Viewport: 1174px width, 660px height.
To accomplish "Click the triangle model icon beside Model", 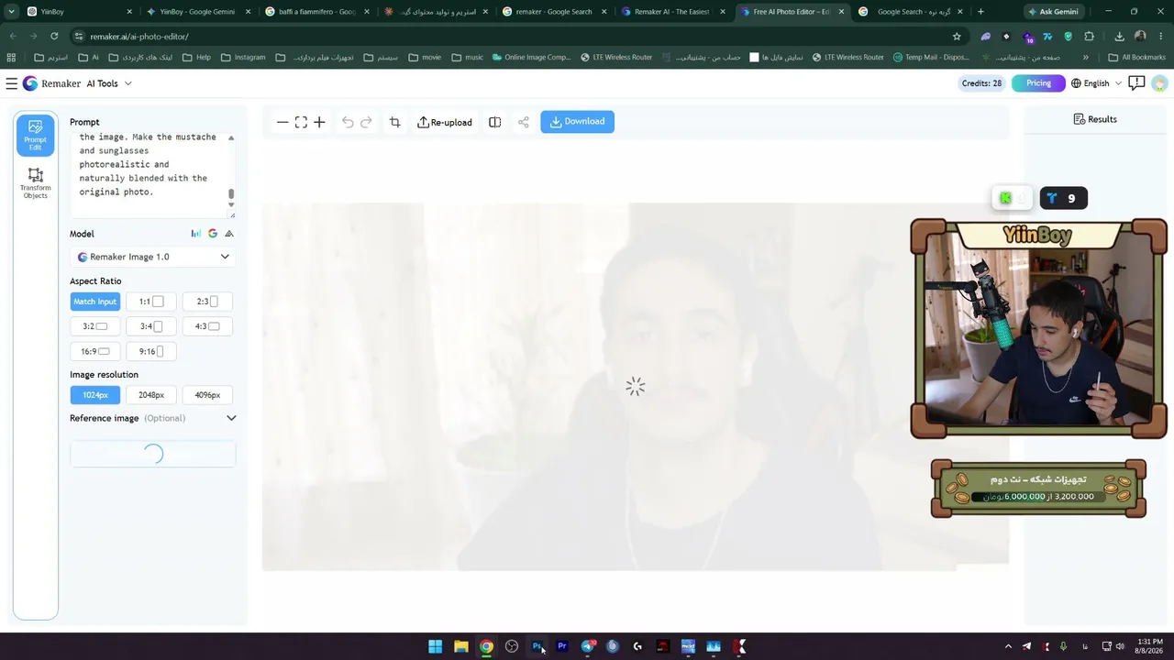I will pos(229,234).
